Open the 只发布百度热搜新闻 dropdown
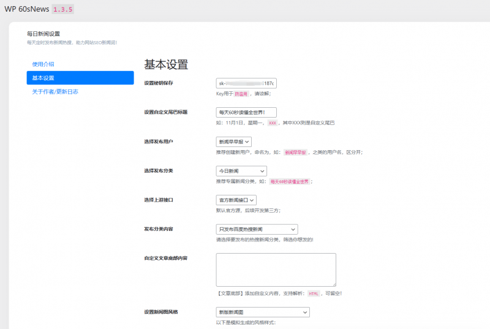The image size is (490, 329). point(257,229)
